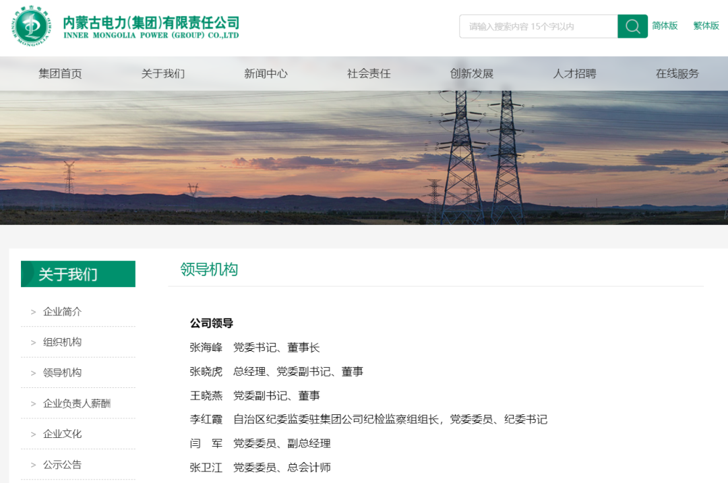Click the power tower banner image
The height and width of the screenshot is (483, 728).
click(364, 158)
